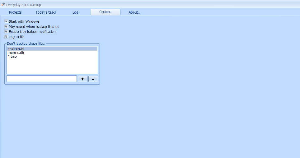Disable tray balloon notification checkbox
This screenshot has height=158, width=300.
pyautogui.click(x=6, y=31)
